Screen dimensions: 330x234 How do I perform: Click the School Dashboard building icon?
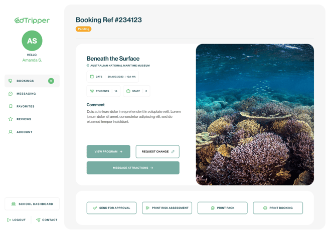14,204
